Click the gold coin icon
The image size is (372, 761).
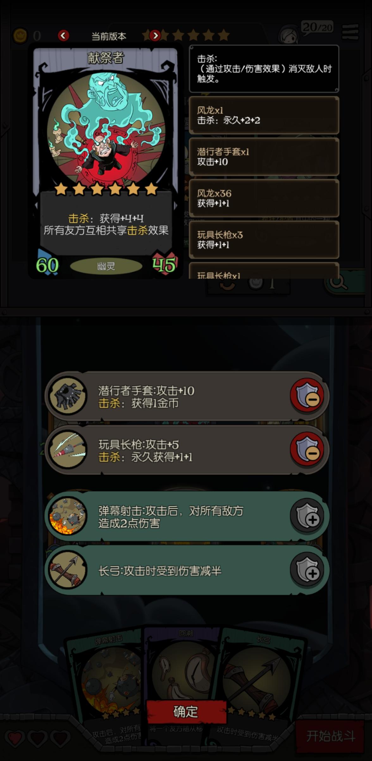tap(20, 36)
